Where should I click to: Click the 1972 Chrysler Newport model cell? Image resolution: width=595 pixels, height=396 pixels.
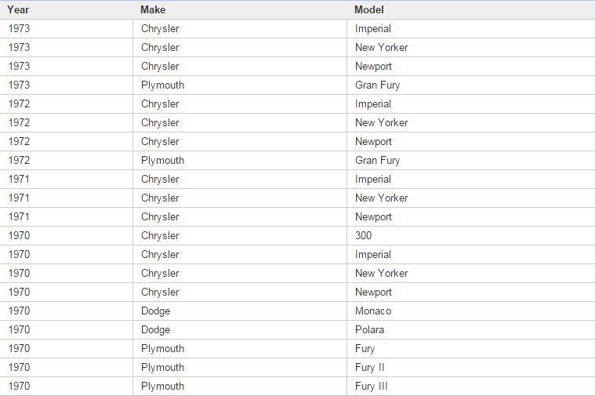(471, 142)
